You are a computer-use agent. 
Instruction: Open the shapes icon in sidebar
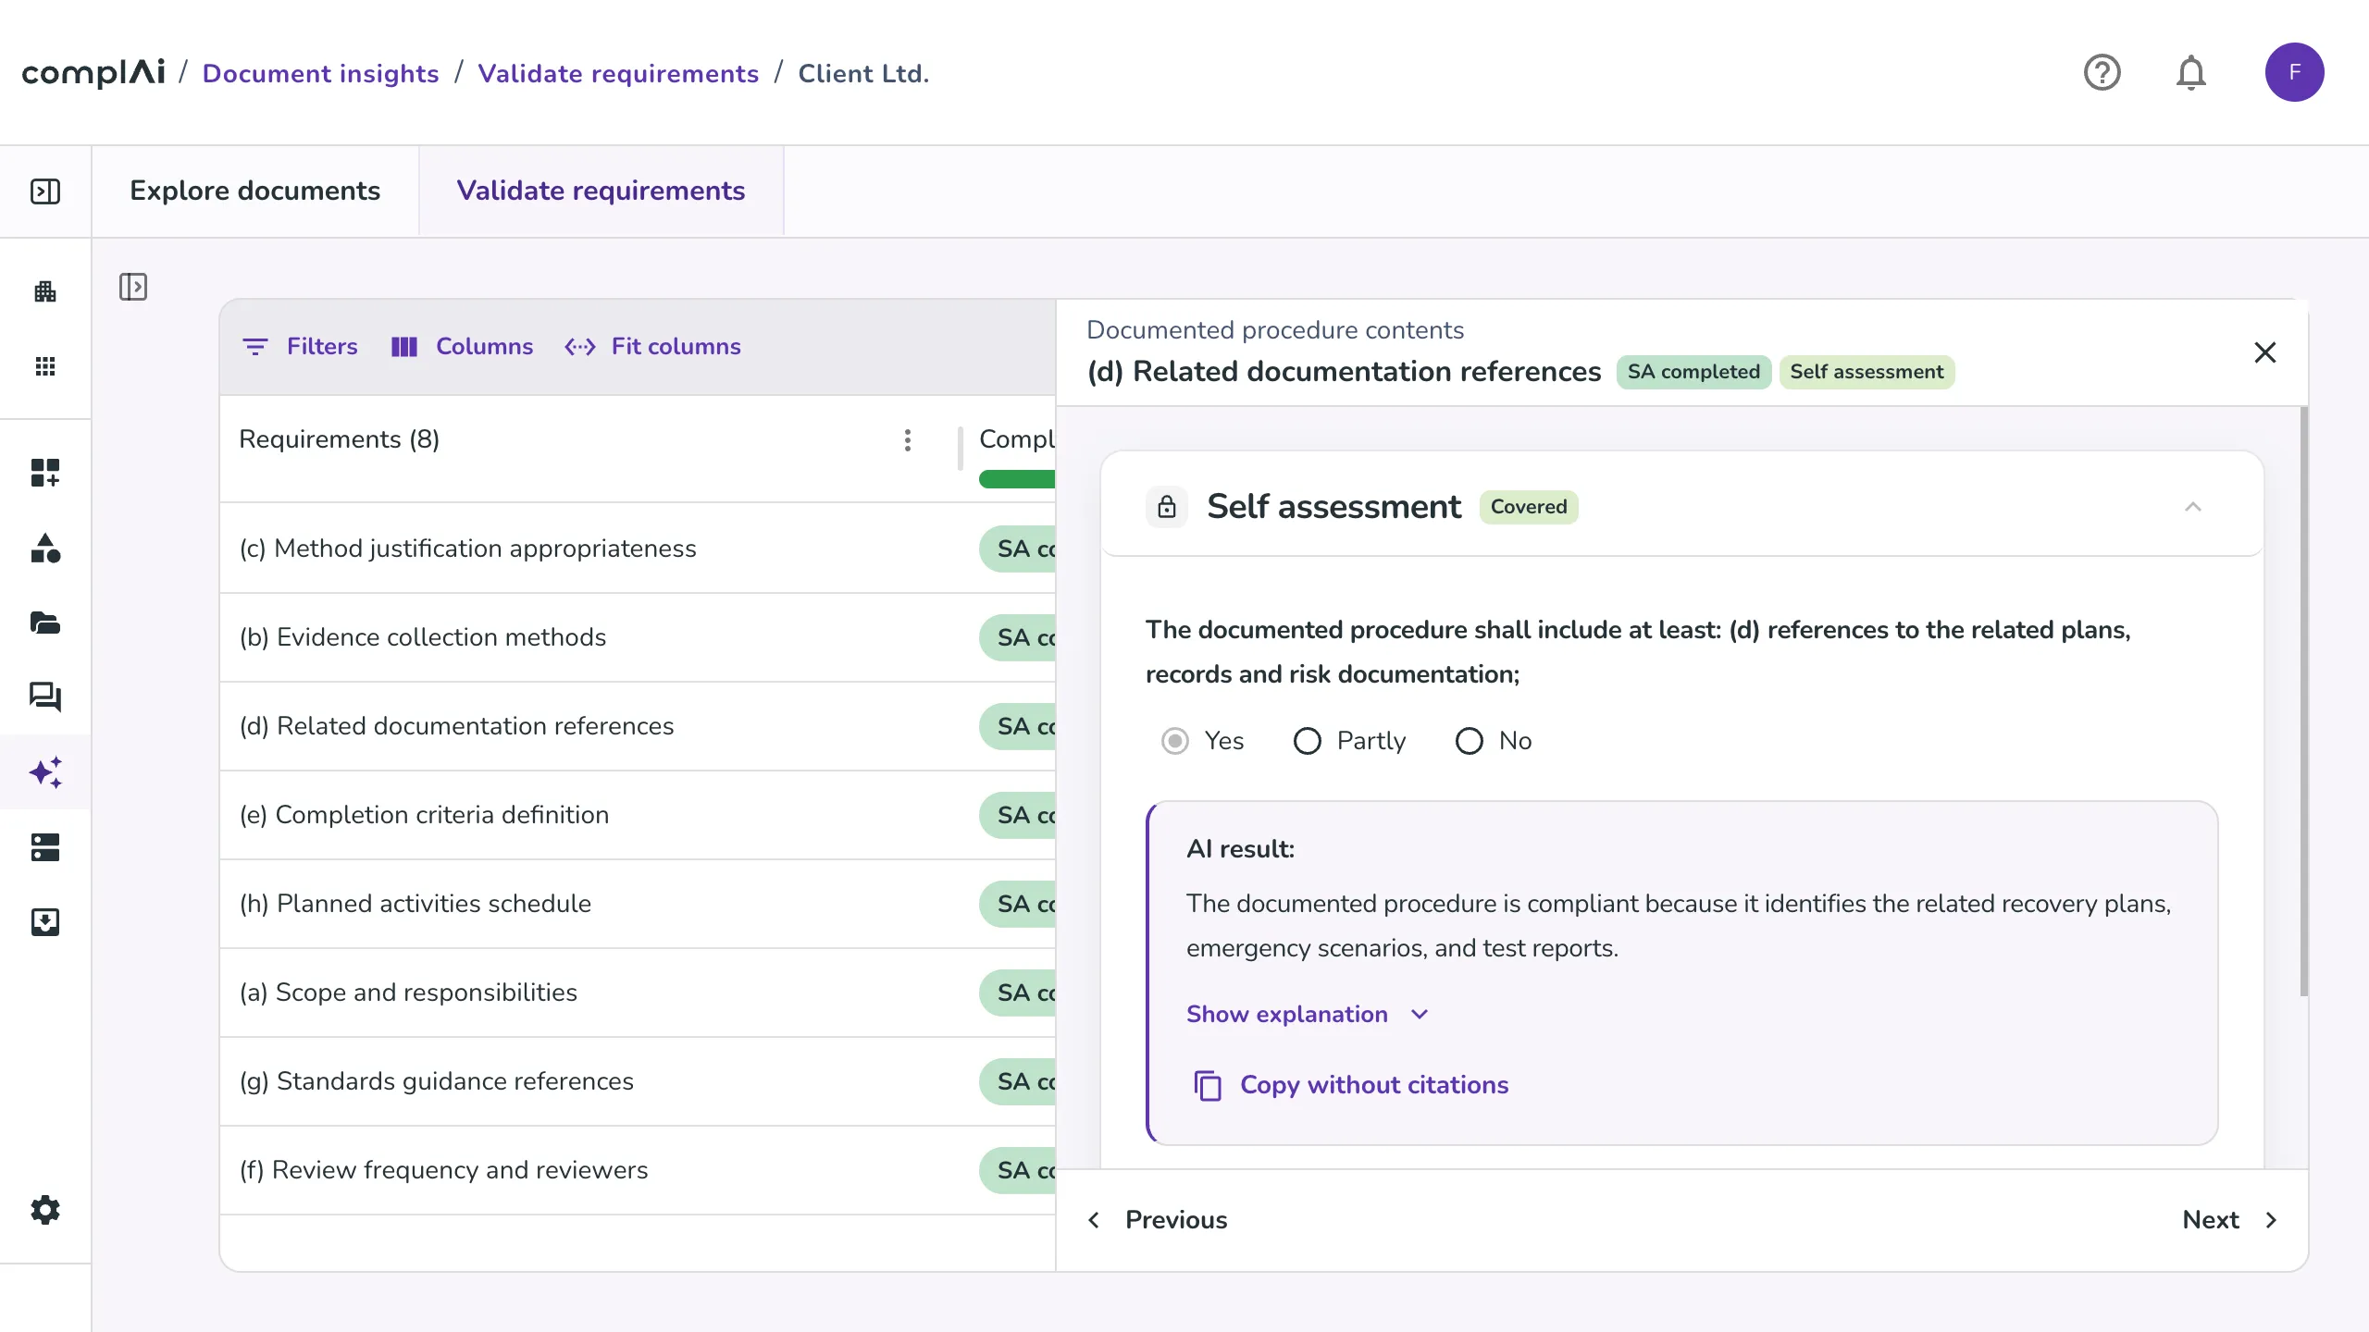click(x=45, y=548)
